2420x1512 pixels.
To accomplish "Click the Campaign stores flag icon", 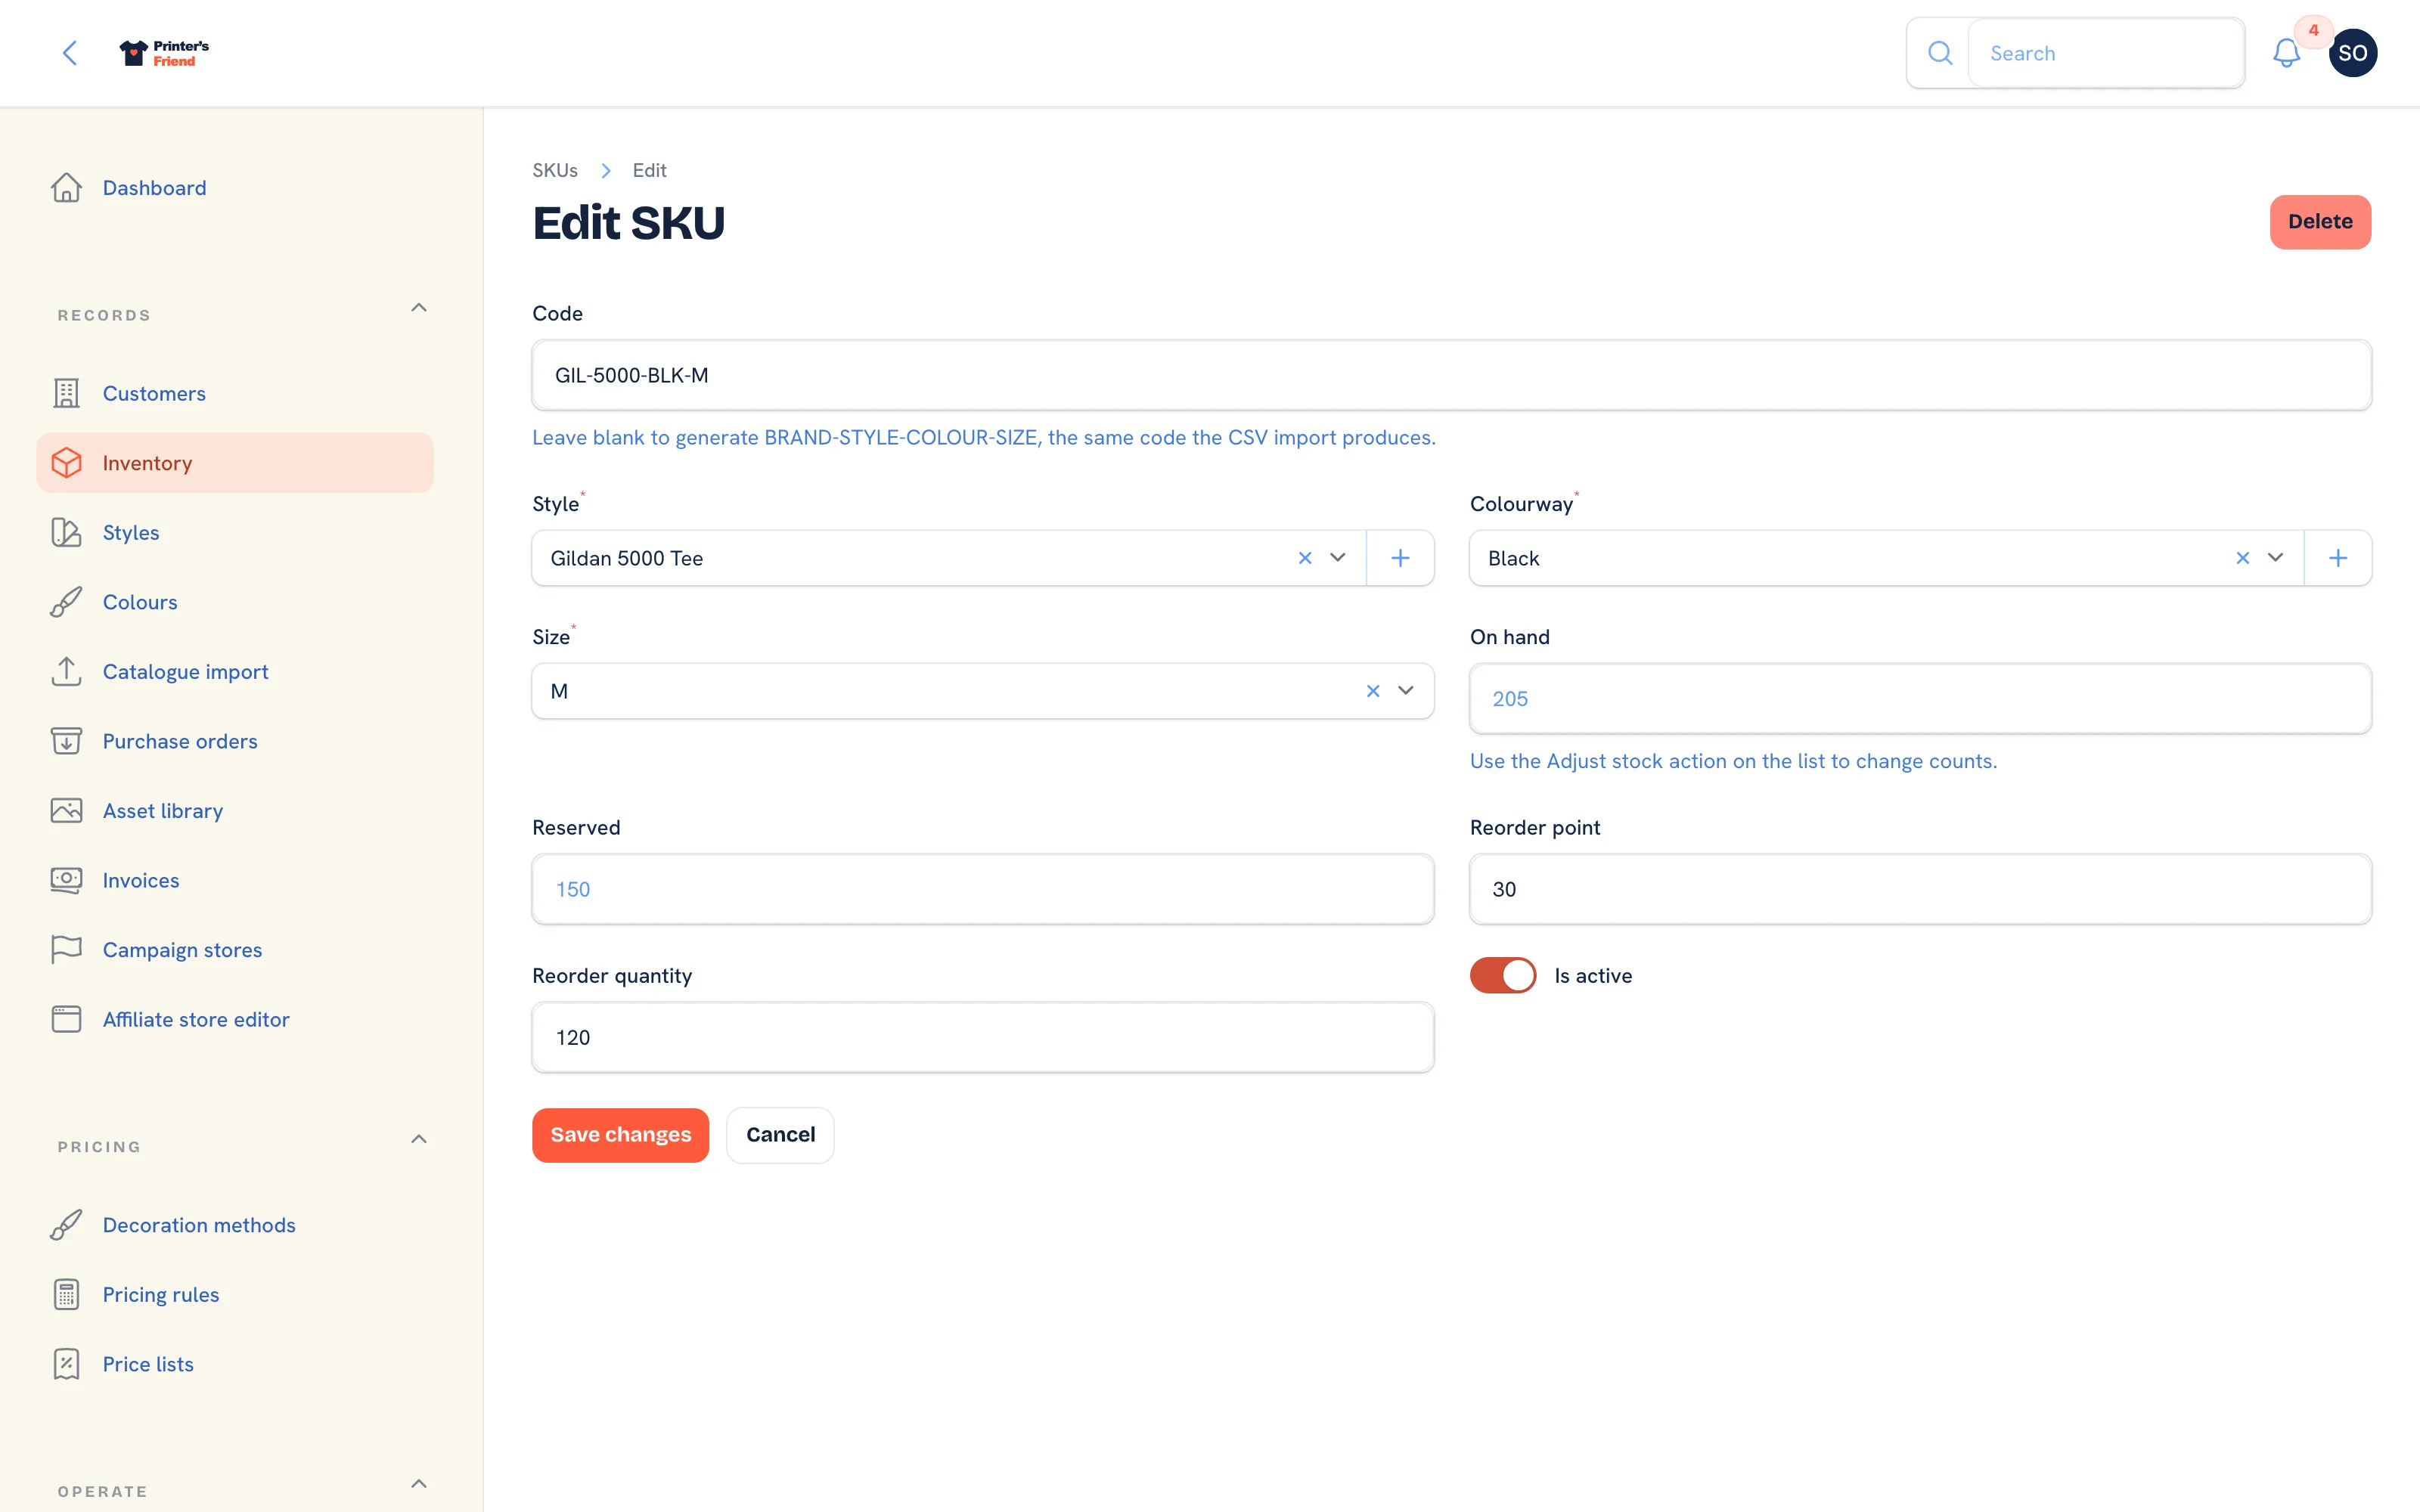I will [66, 950].
